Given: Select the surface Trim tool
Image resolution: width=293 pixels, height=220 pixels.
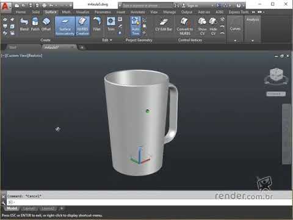Looking at the screenshot, I should tap(111, 24).
